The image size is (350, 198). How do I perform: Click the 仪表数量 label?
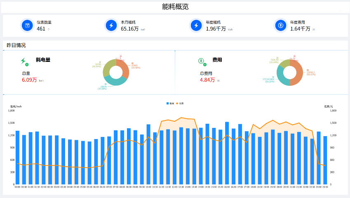click(44, 22)
